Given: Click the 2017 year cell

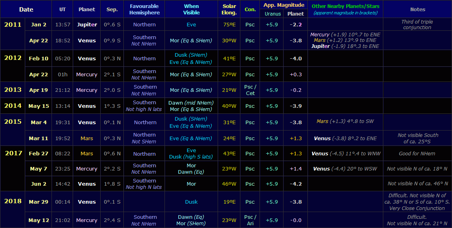Looking at the screenshot, I should (13, 153).
